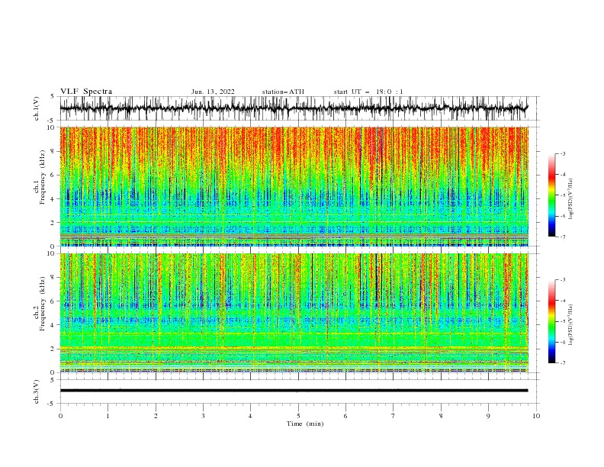Image resolution: width=604 pixels, height=467 pixels.
Task: Click the '3' tick on the time axis
Action: pos(203,416)
